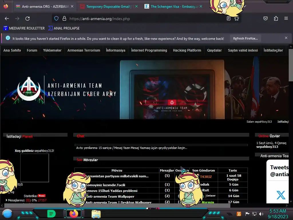Click the orange tray application icon

239,214
